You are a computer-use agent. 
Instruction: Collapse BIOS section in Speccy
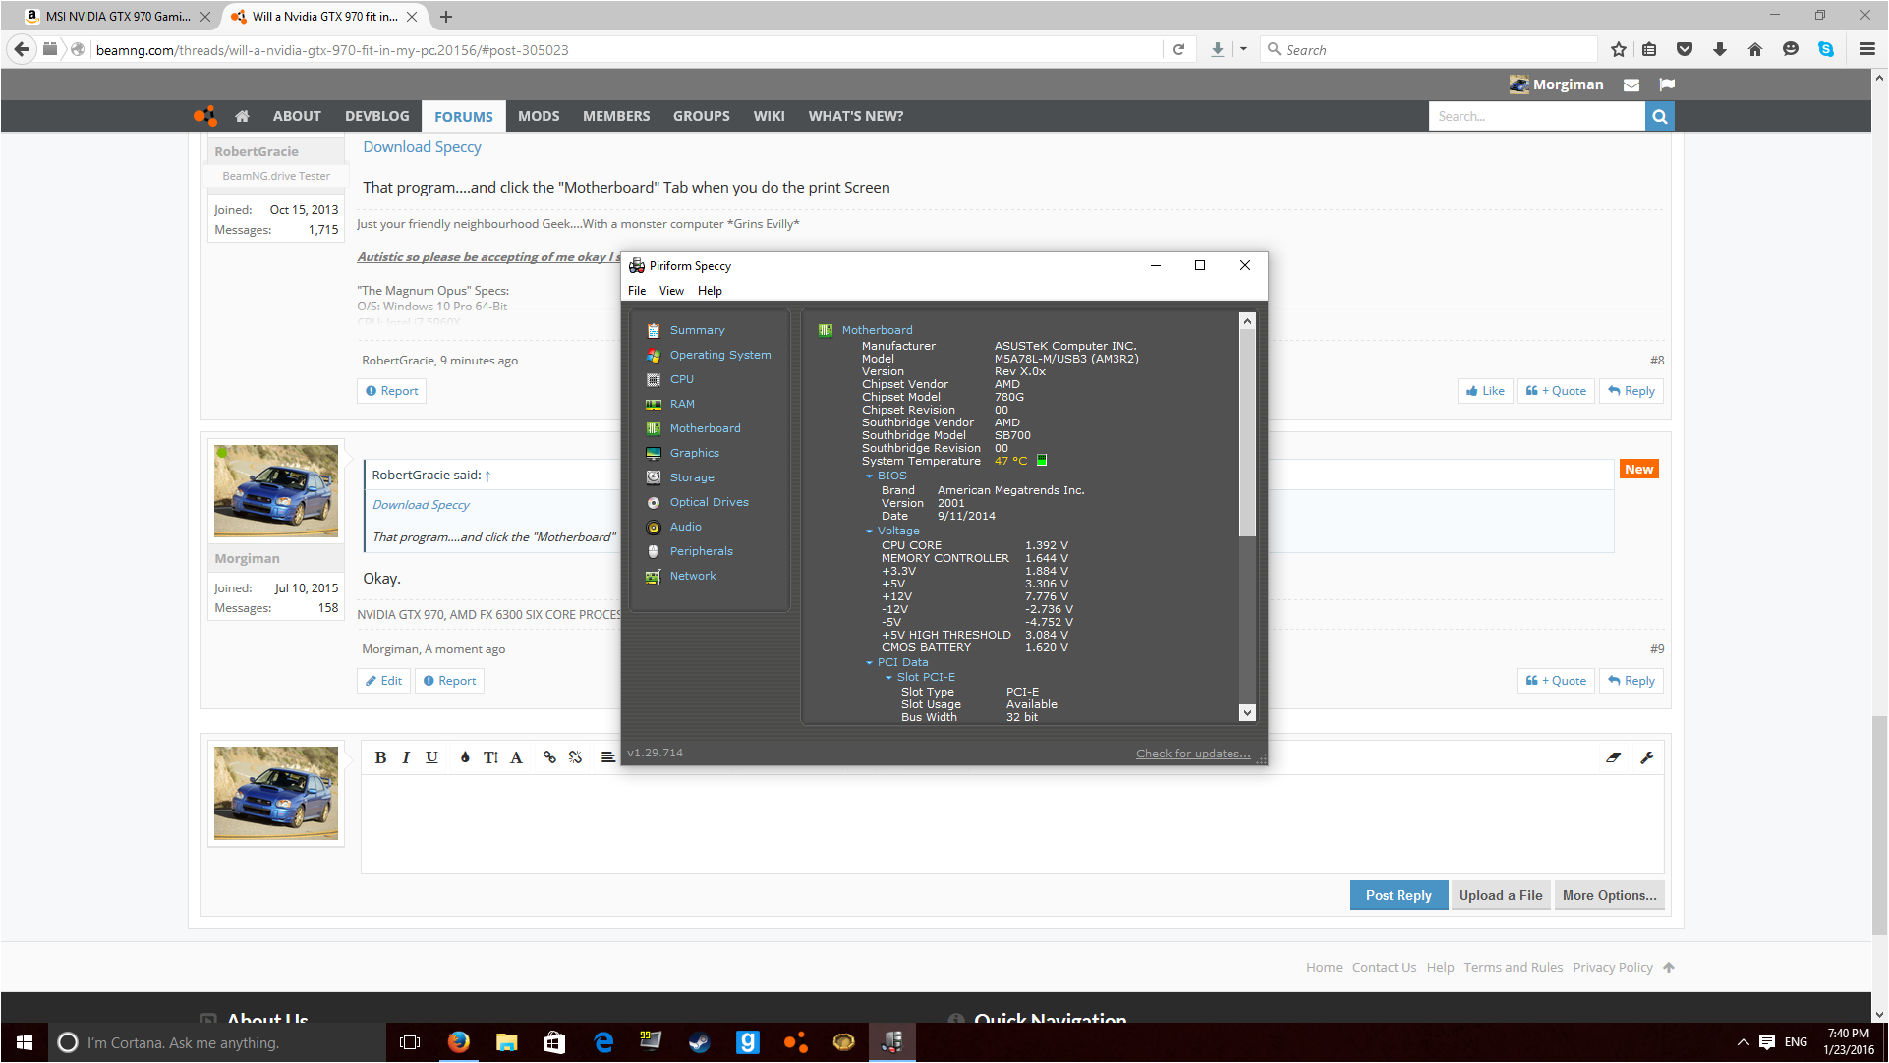coord(869,476)
